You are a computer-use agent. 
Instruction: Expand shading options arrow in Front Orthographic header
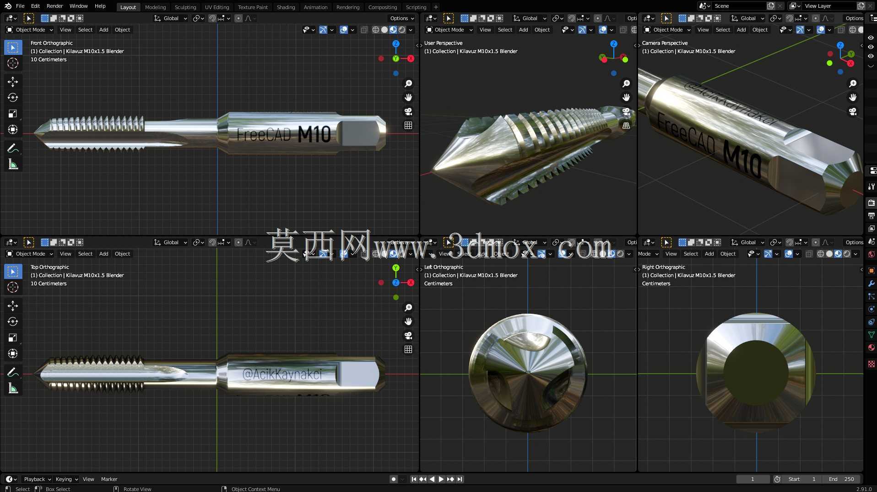[x=411, y=30]
